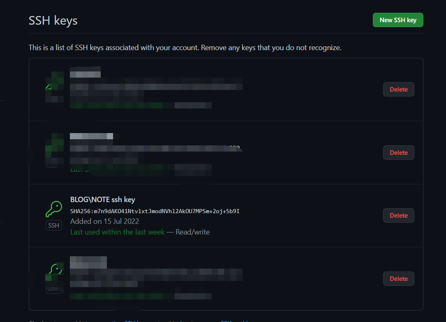Click the blurred title of the first key
This screenshot has height=322, width=446.
tap(86, 72)
